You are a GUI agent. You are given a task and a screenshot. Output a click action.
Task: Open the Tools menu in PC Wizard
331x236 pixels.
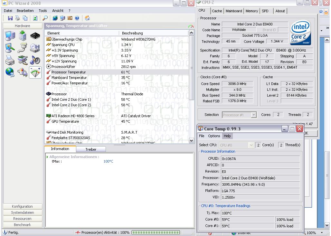(x=43, y=11)
